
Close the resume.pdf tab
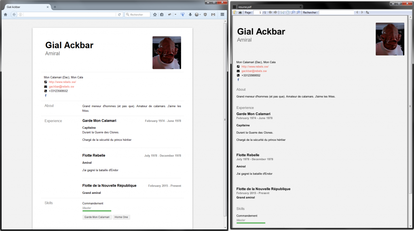coord(300,7)
